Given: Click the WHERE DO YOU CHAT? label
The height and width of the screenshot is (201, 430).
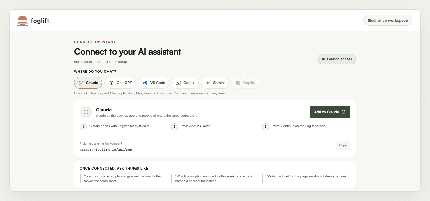Looking at the screenshot, I should tap(95, 72).
